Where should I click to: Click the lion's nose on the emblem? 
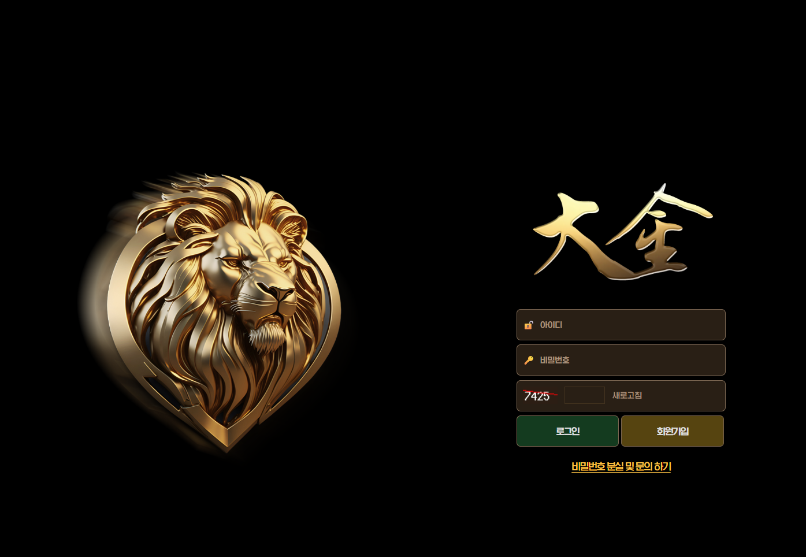[281, 293]
